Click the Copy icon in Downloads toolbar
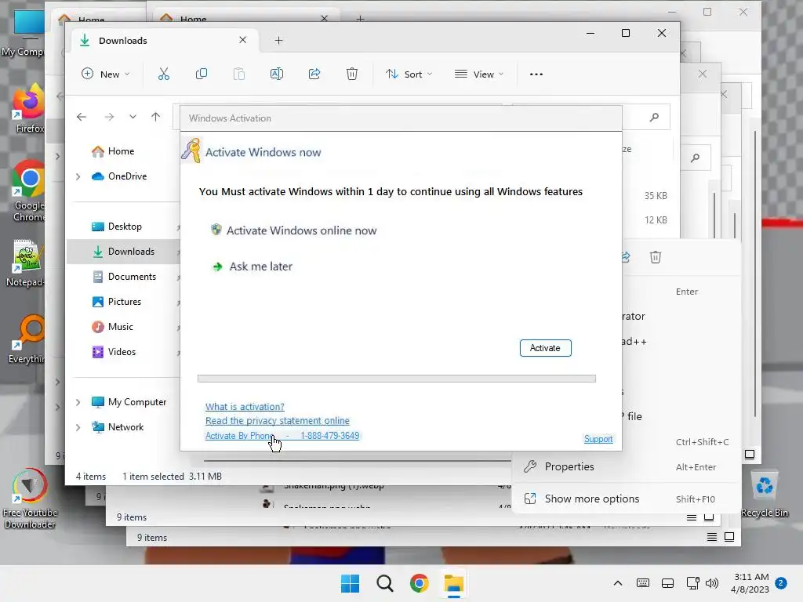 [x=202, y=74]
